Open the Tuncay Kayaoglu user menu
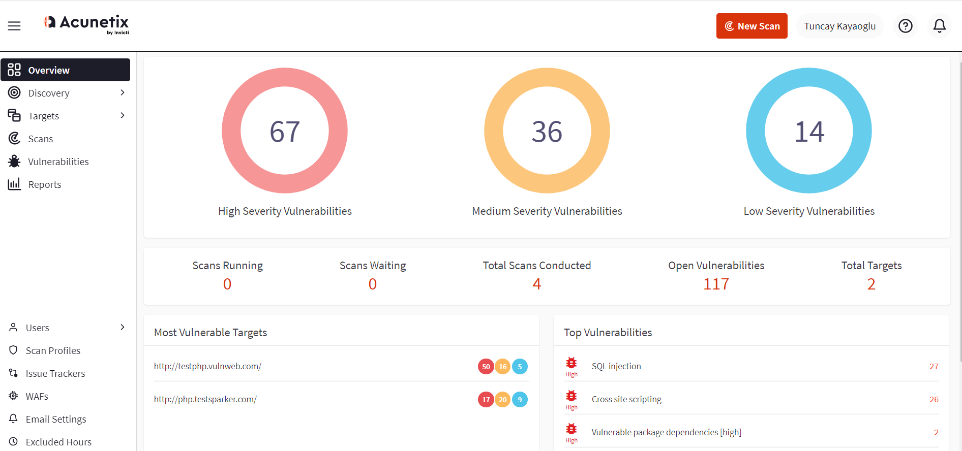The image size is (962, 451). click(839, 26)
